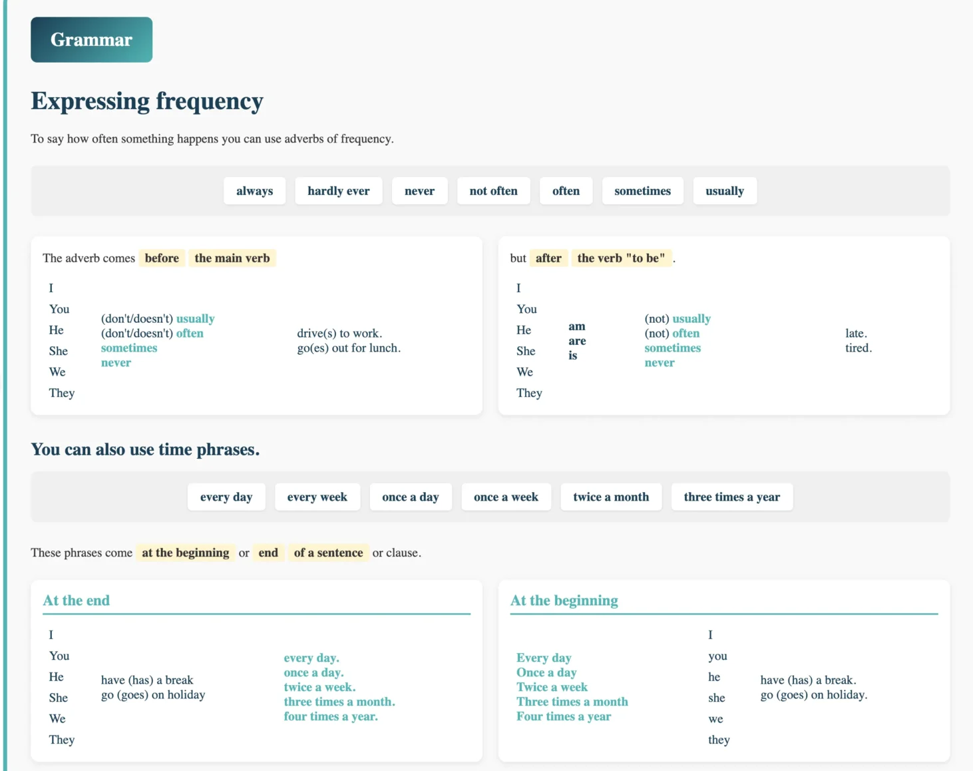This screenshot has height=771, width=973.
Task: Click "have (has) a break." in At the beginning card
Action: tap(809, 680)
